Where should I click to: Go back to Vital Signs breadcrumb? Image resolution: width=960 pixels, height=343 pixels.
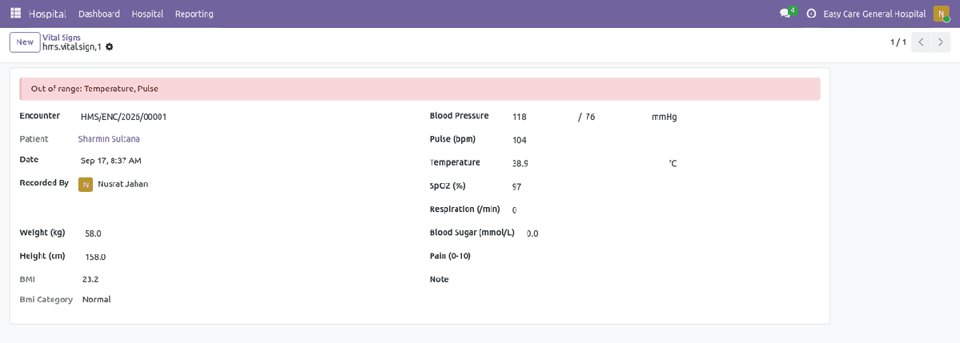pos(61,38)
